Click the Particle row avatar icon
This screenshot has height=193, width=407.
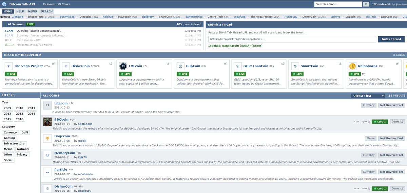47,172
